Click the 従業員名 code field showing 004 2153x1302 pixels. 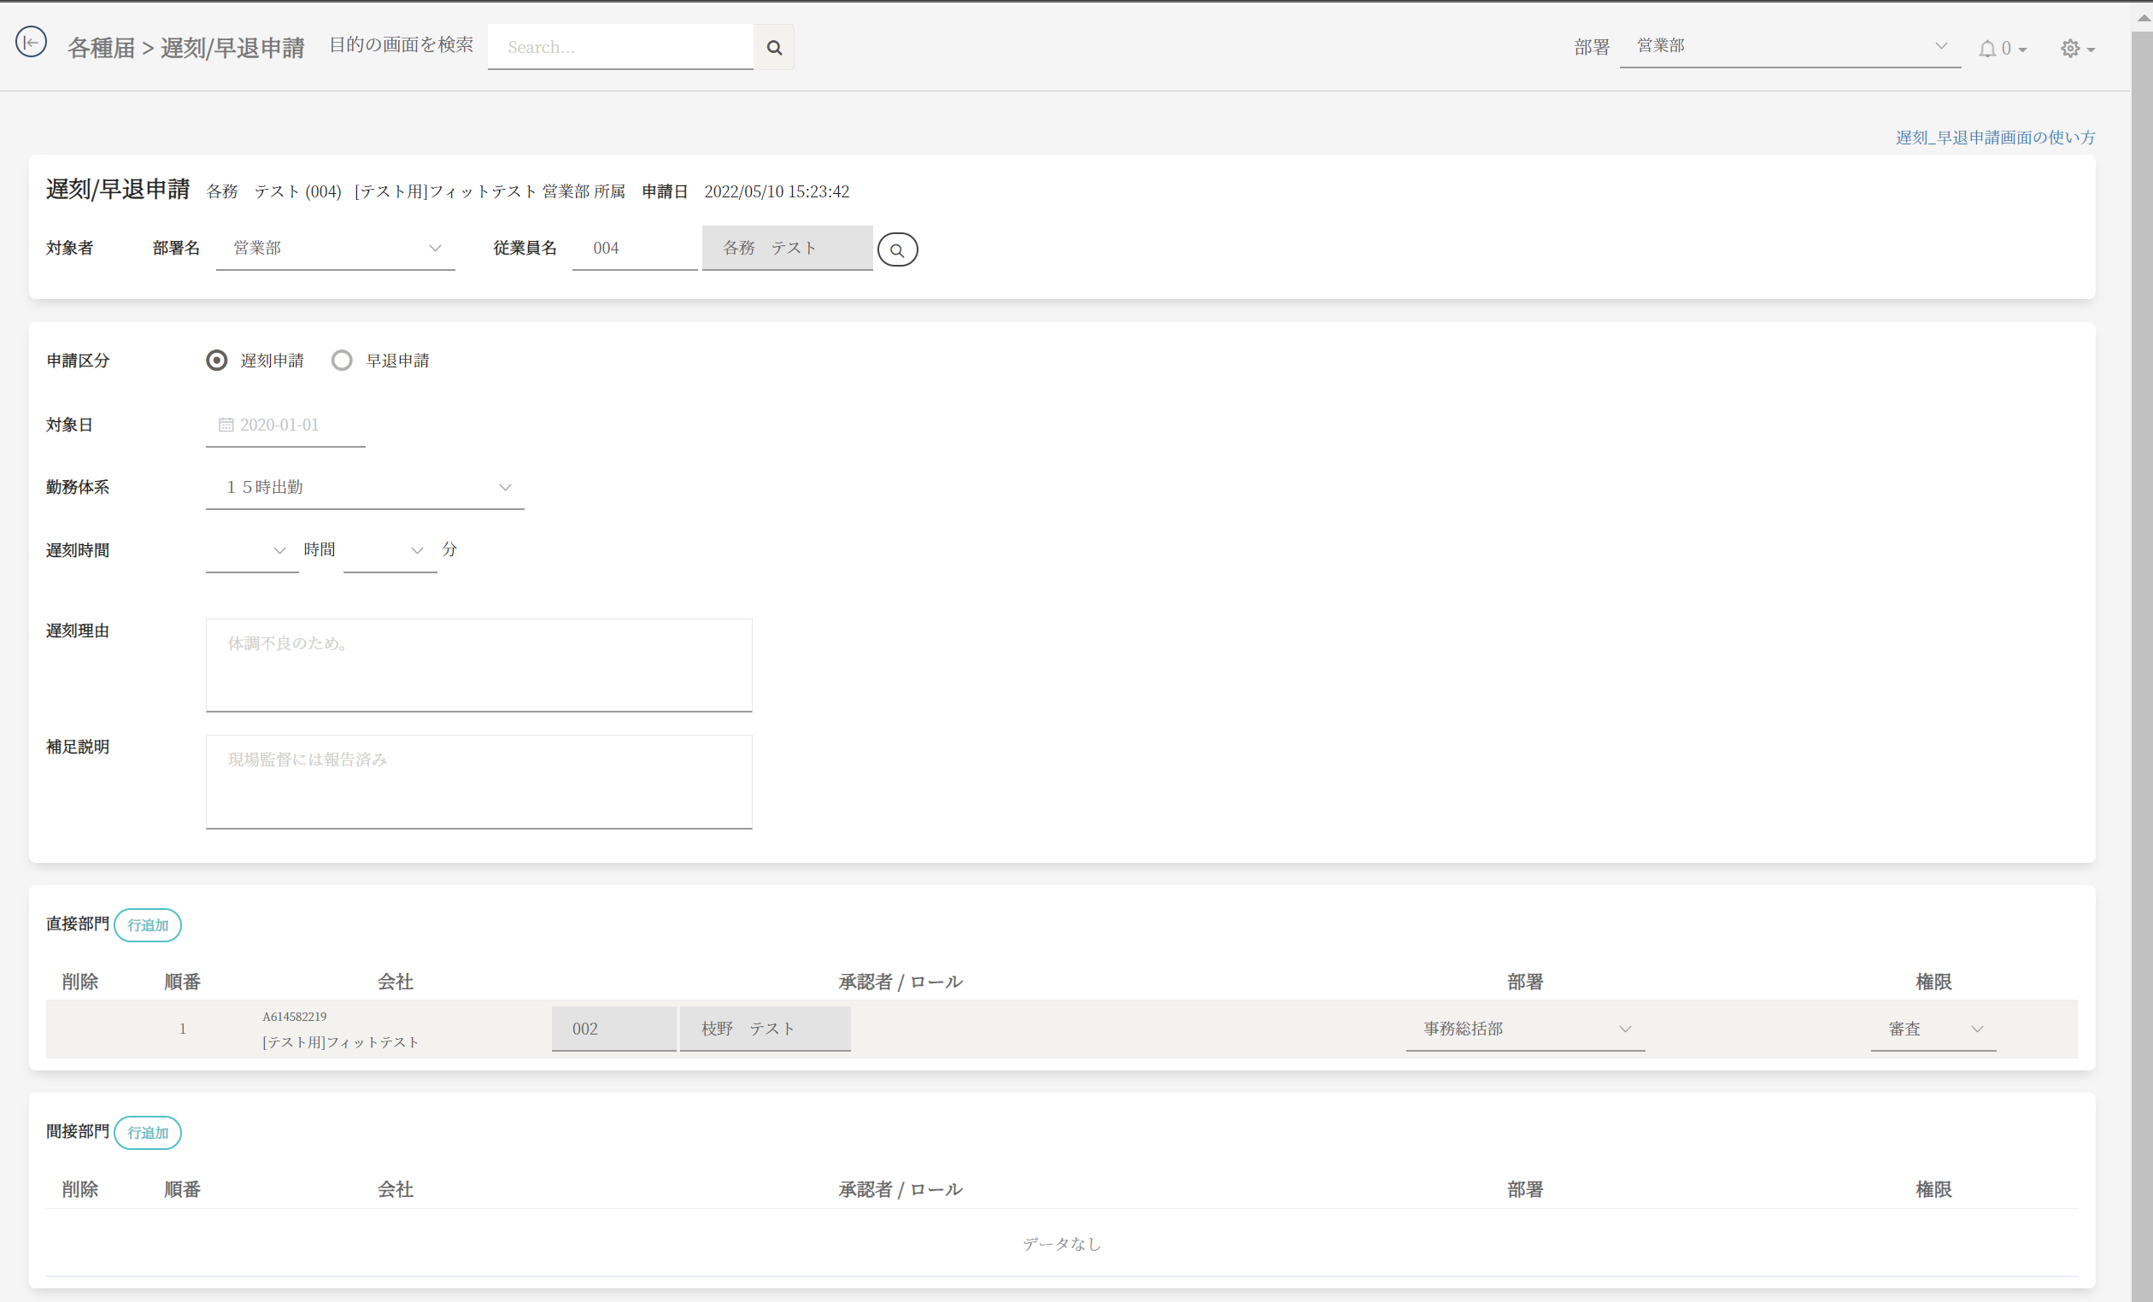tap(633, 248)
